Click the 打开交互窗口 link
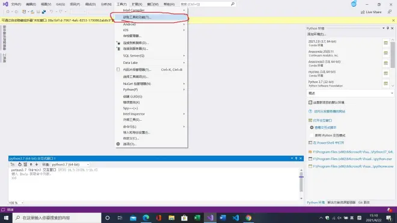This screenshot has height=223, width=397. [x=322, y=120]
